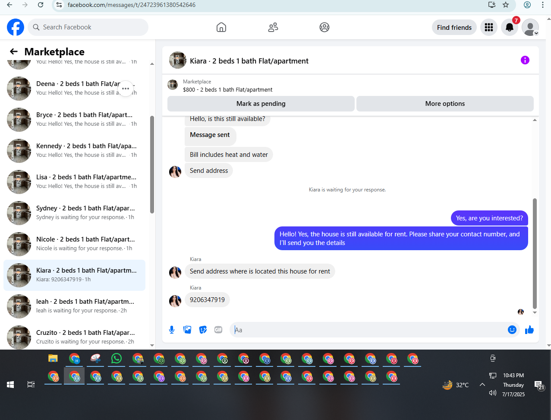Open File Explorer from the taskbar
Screen dimensions: 551x420
(53, 359)
